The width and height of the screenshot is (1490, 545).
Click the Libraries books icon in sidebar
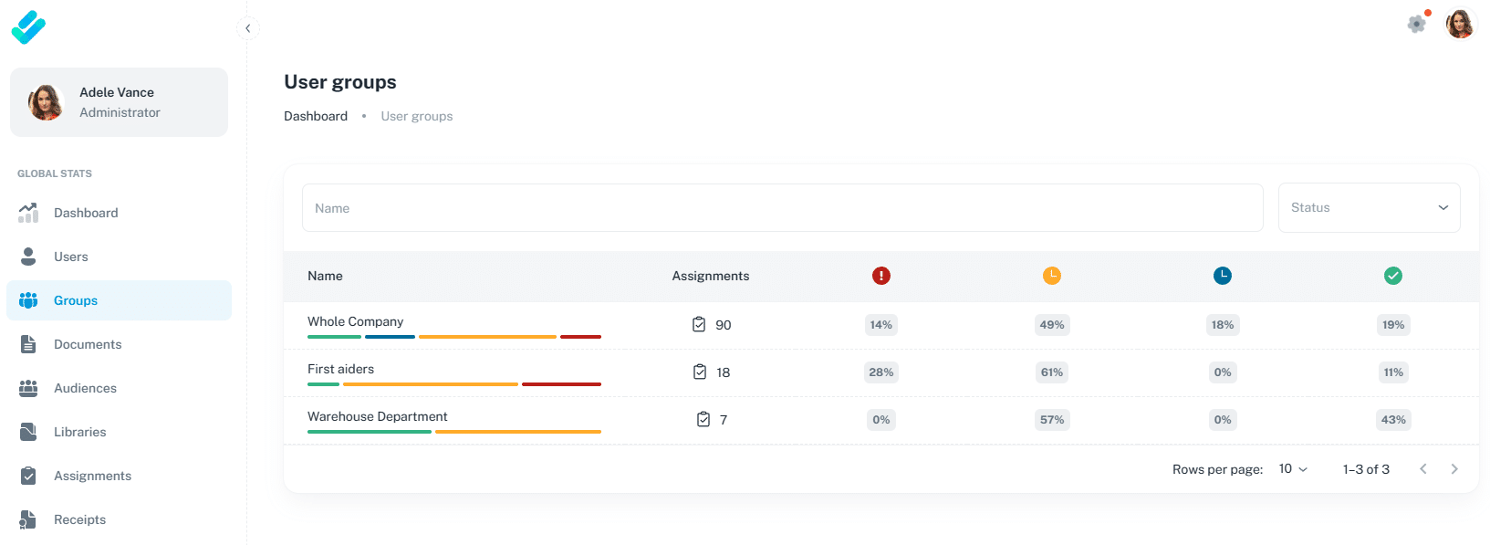28,432
